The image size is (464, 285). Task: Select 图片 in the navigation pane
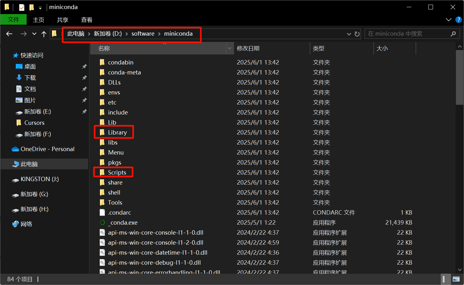point(30,100)
